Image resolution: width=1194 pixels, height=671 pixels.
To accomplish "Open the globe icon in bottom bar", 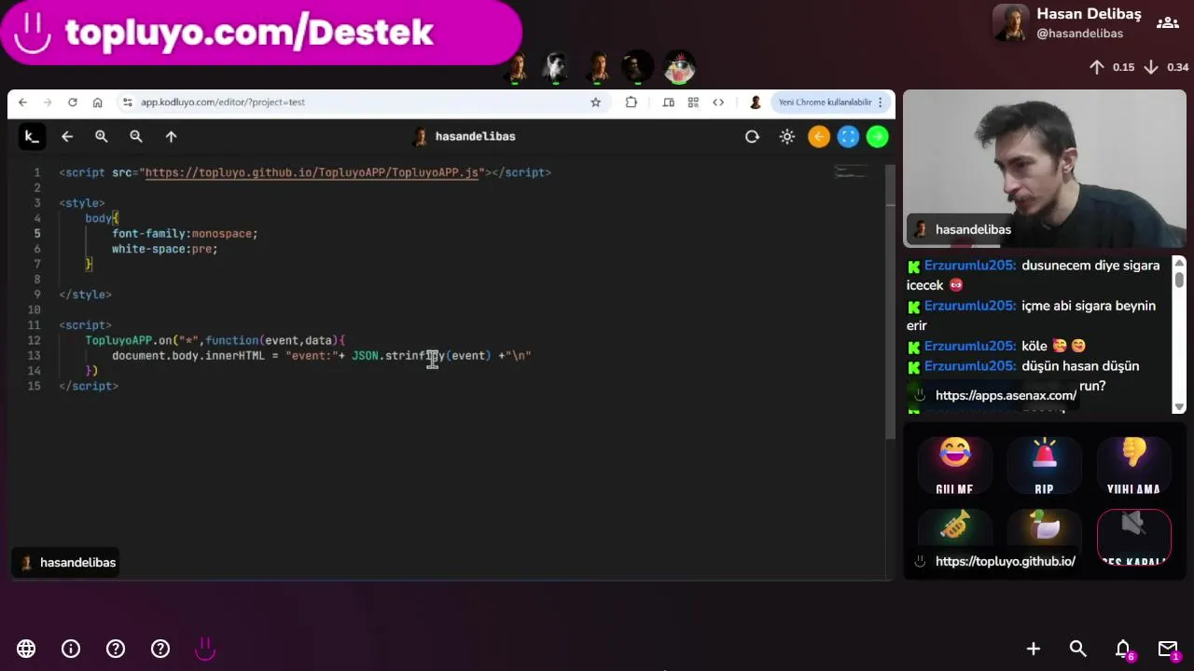I will (26, 649).
